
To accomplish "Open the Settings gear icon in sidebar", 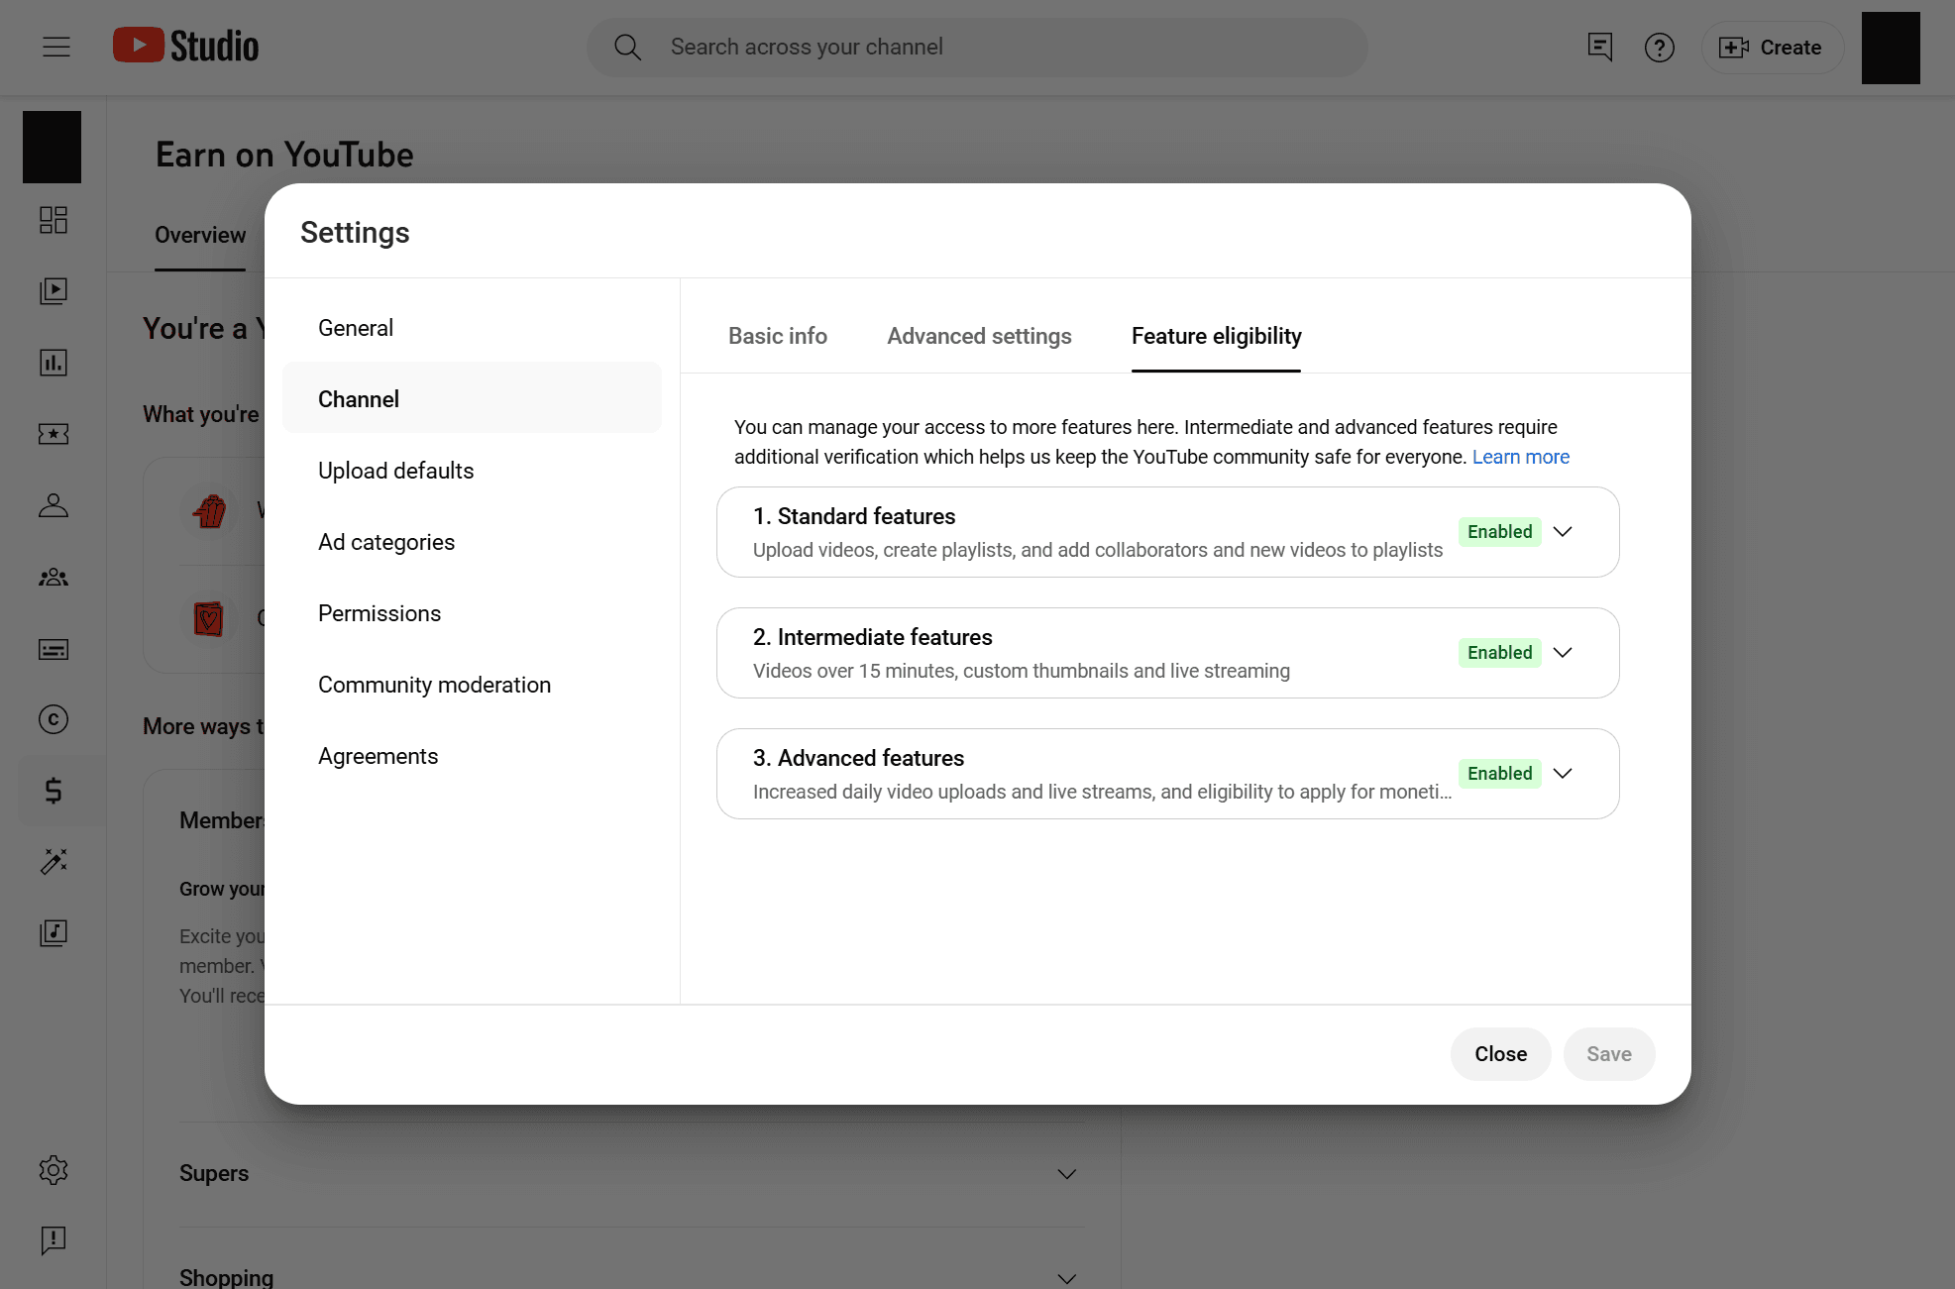I will 54,1170.
